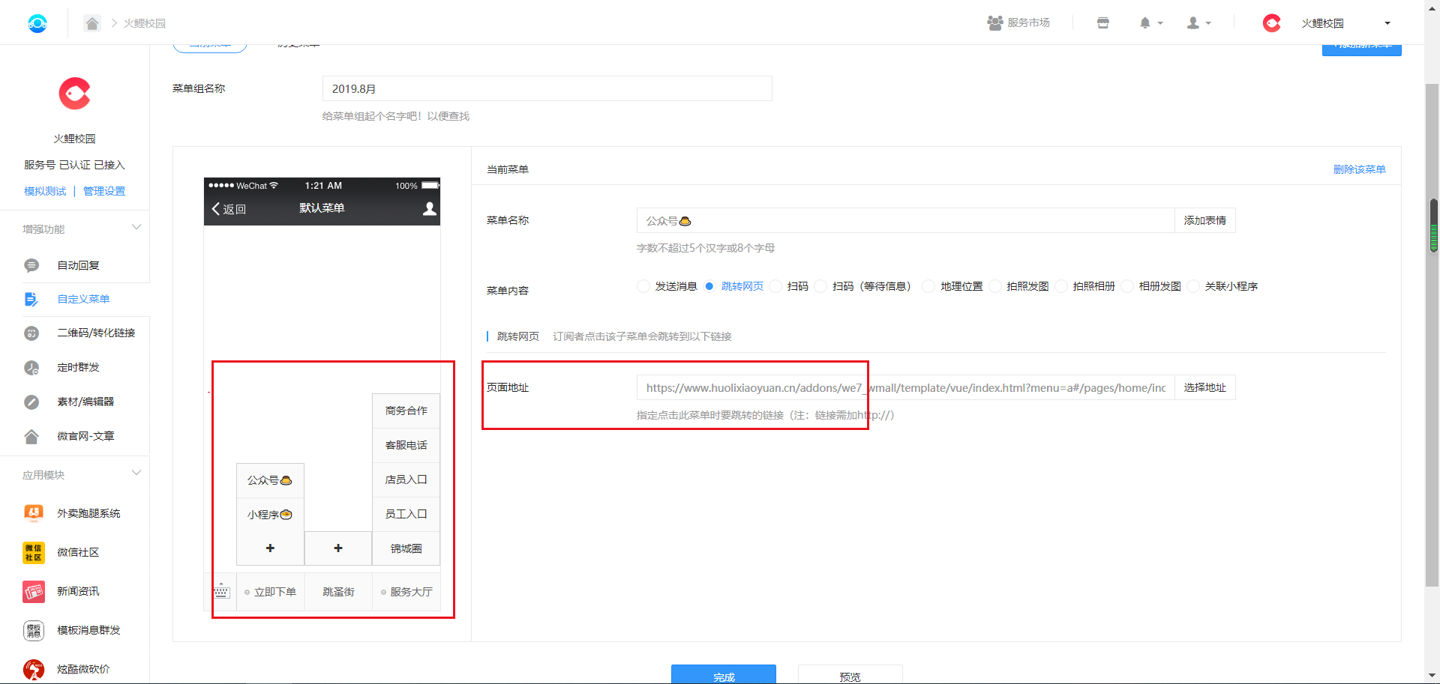Select the 客服电话 submenu item
Screen dimensions: 1440x684
pos(406,445)
